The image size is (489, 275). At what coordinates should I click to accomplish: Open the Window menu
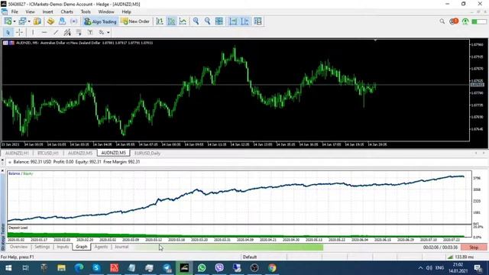[x=106, y=12]
